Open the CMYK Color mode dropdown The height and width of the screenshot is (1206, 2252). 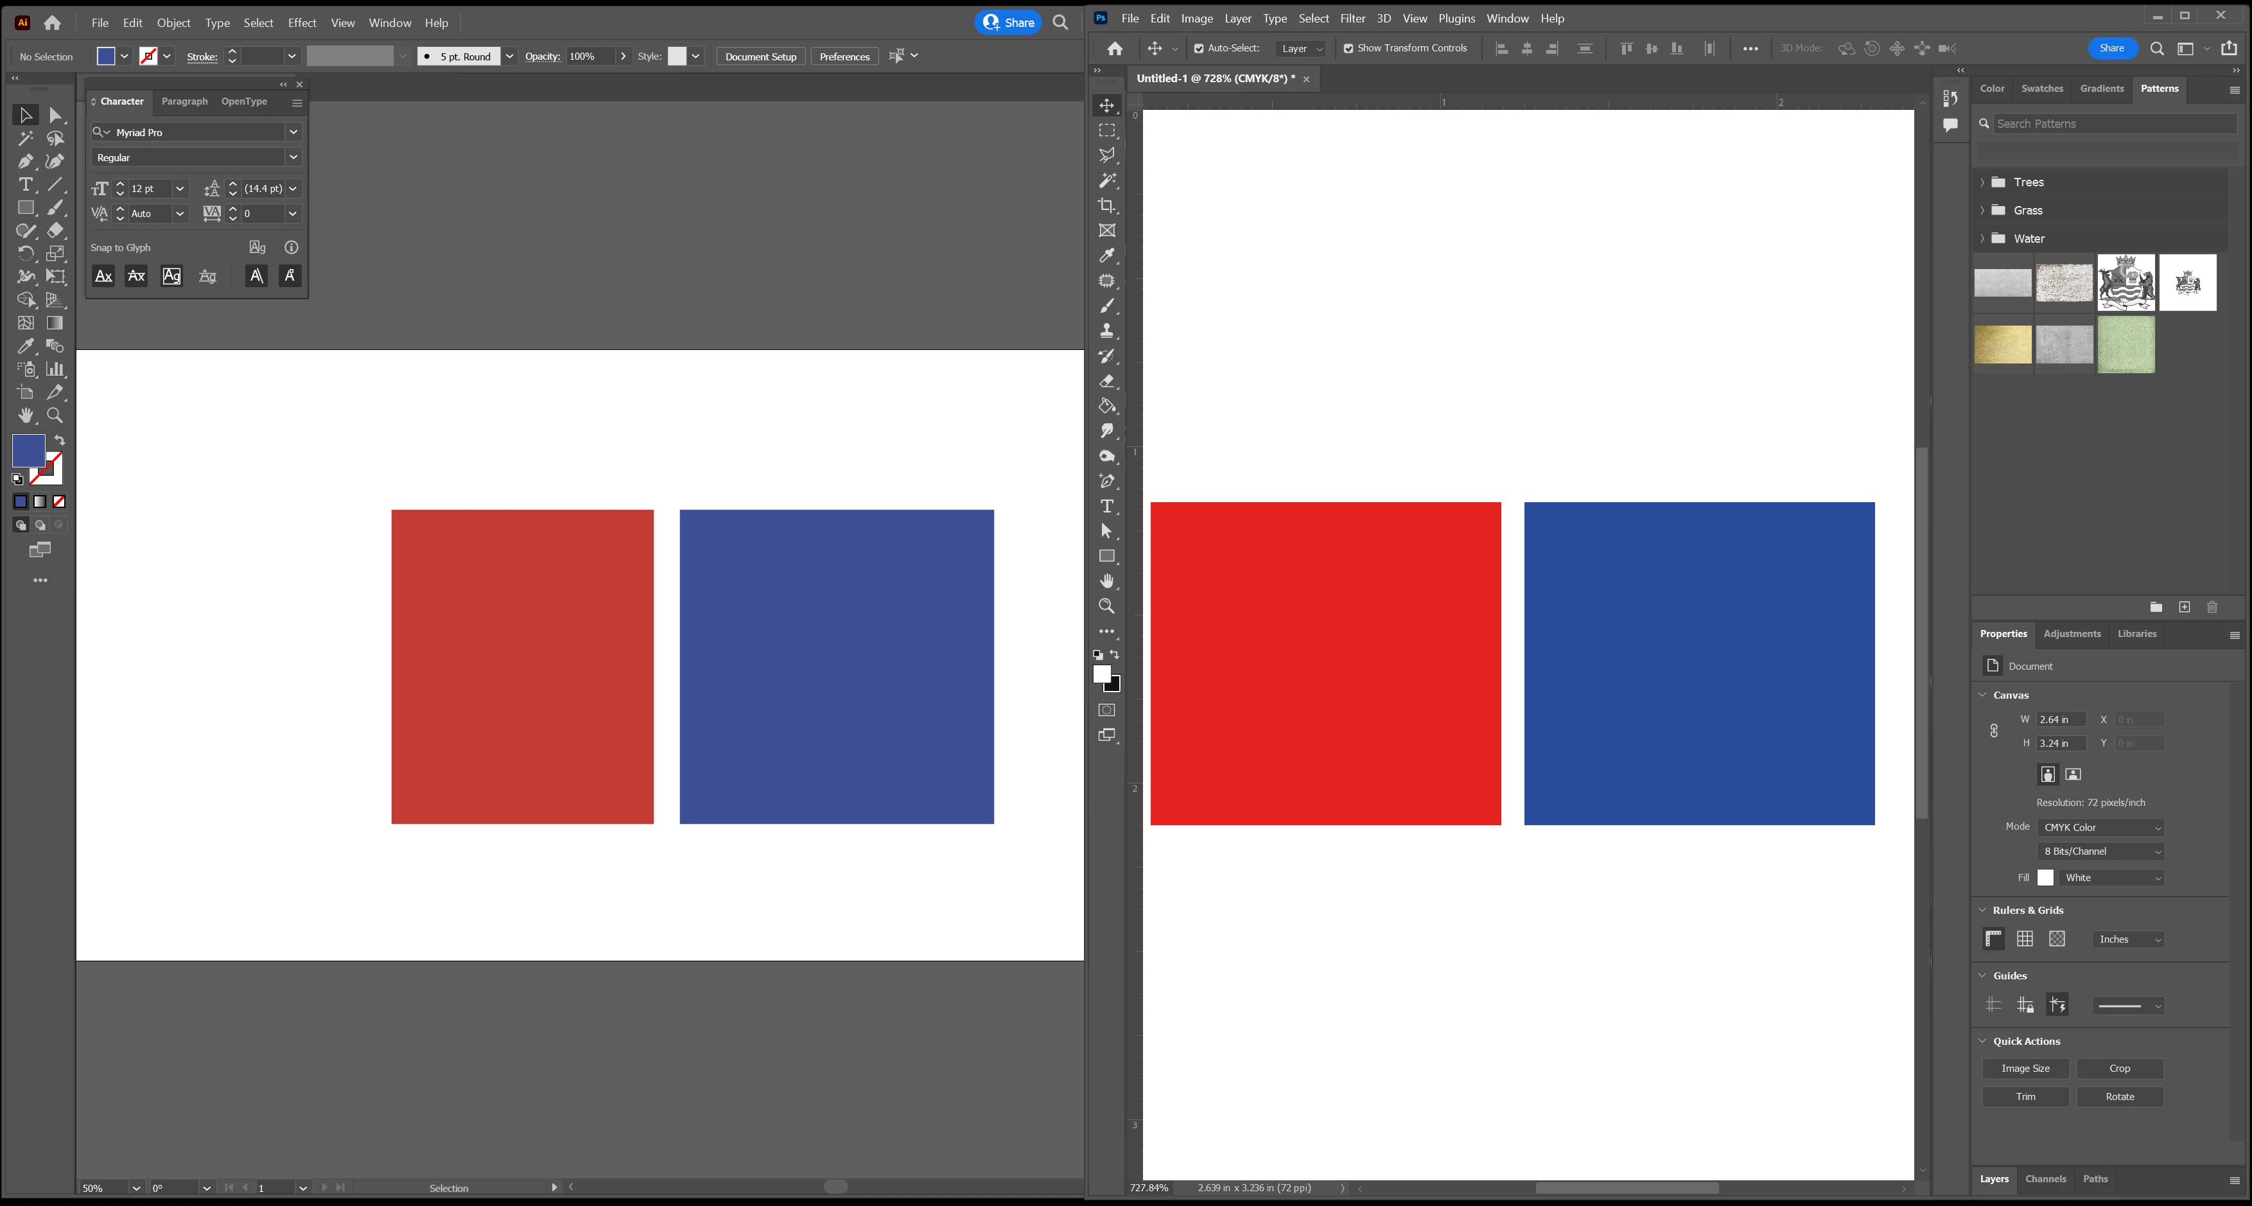(x=2100, y=827)
